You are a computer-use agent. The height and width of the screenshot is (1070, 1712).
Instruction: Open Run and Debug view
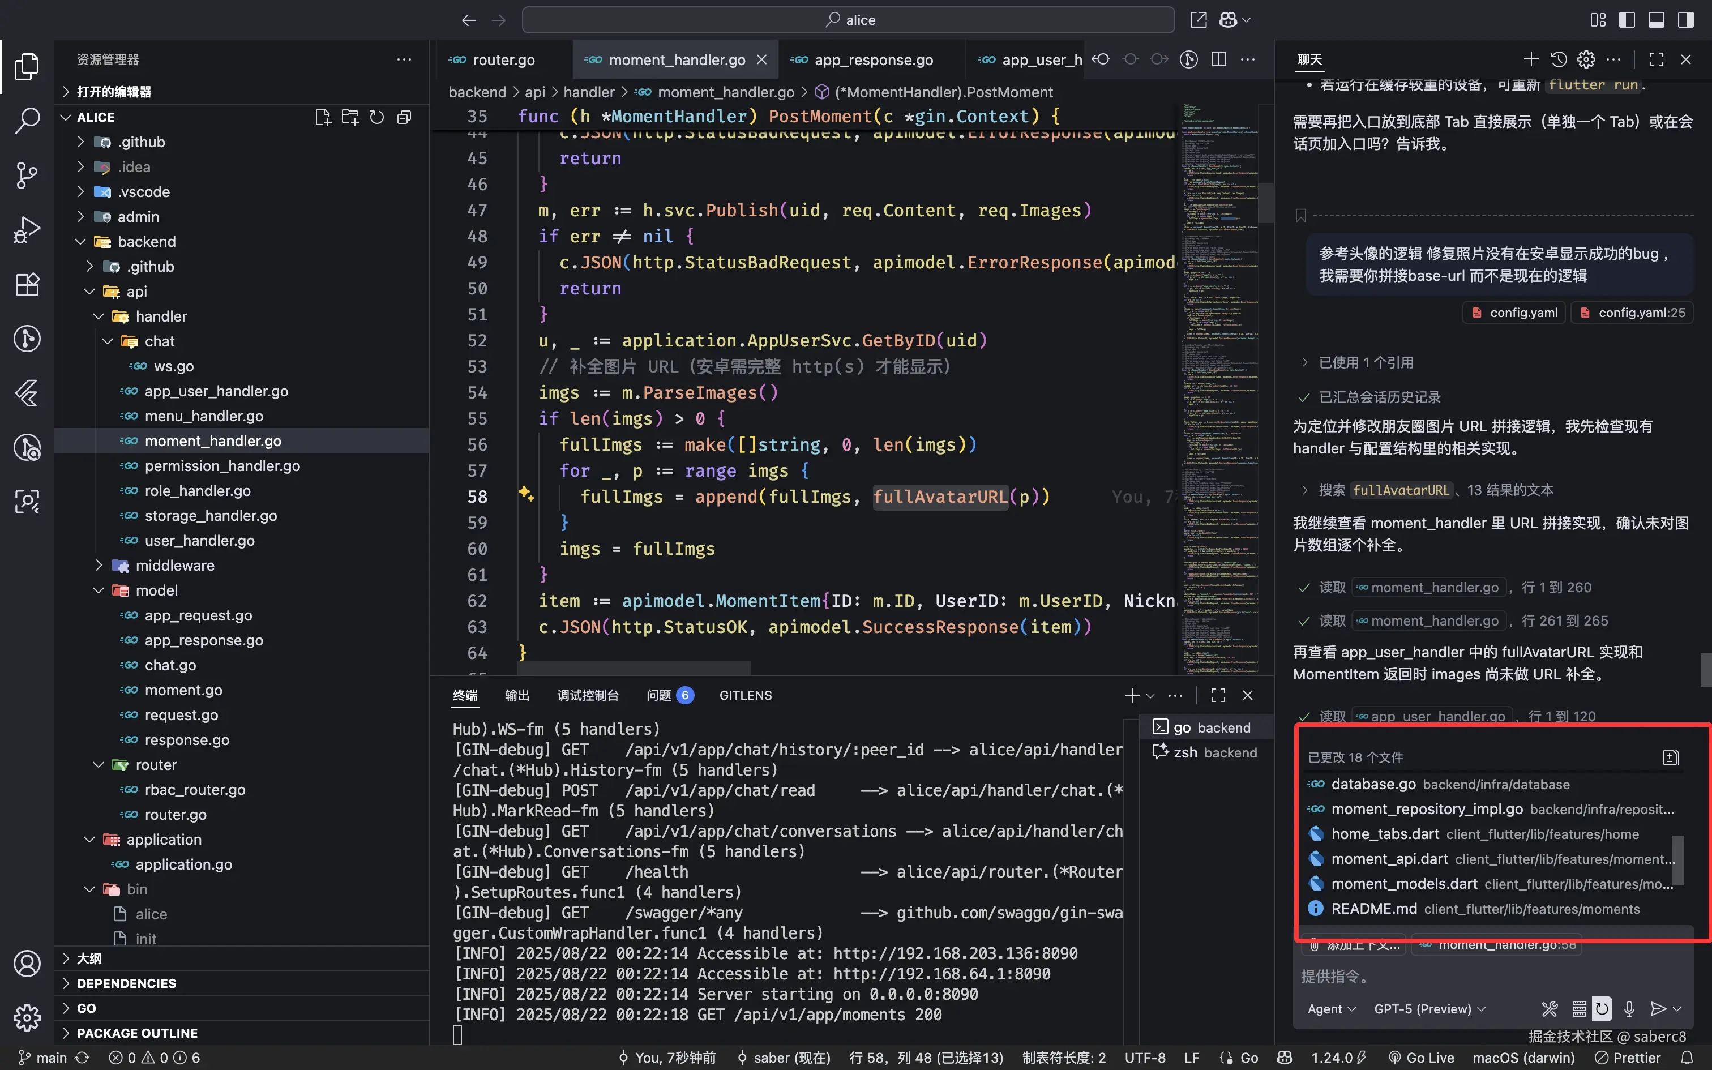click(x=27, y=229)
